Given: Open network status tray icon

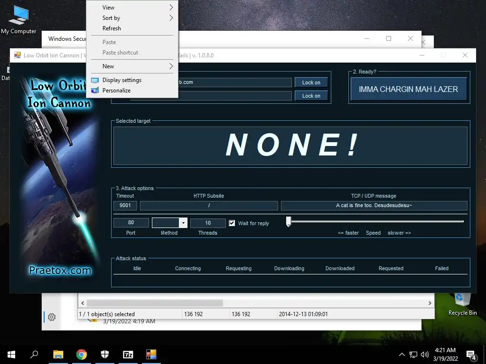Looking at the screenshot, I should tap(413, 355).
